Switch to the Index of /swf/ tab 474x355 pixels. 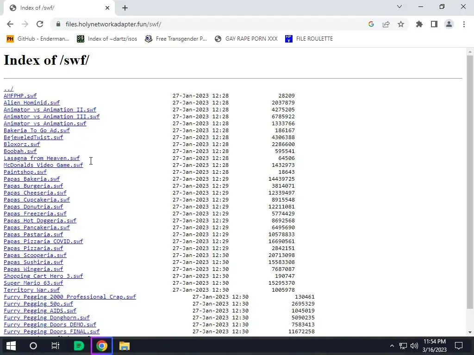click(x=59, y=8)
